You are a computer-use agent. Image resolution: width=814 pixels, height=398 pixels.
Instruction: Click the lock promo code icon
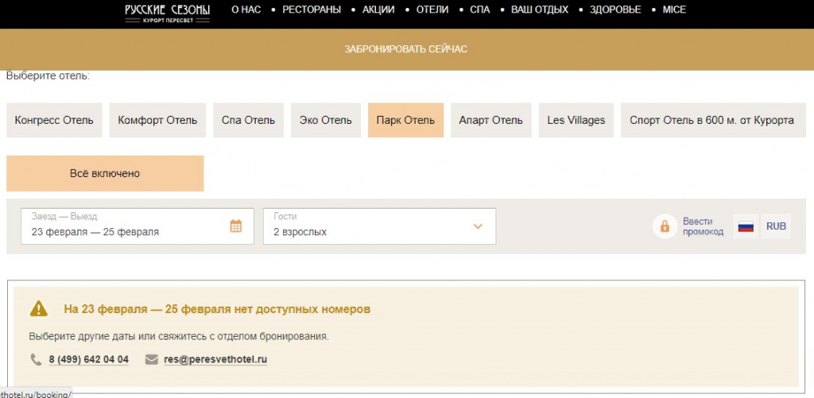coord(664,226)
